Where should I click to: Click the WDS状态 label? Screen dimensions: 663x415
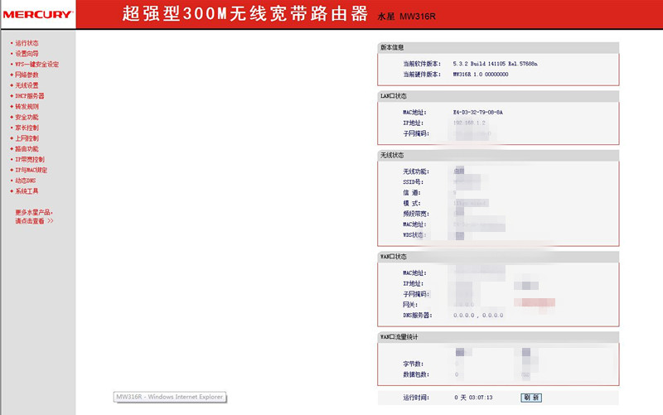pos(414,235)
